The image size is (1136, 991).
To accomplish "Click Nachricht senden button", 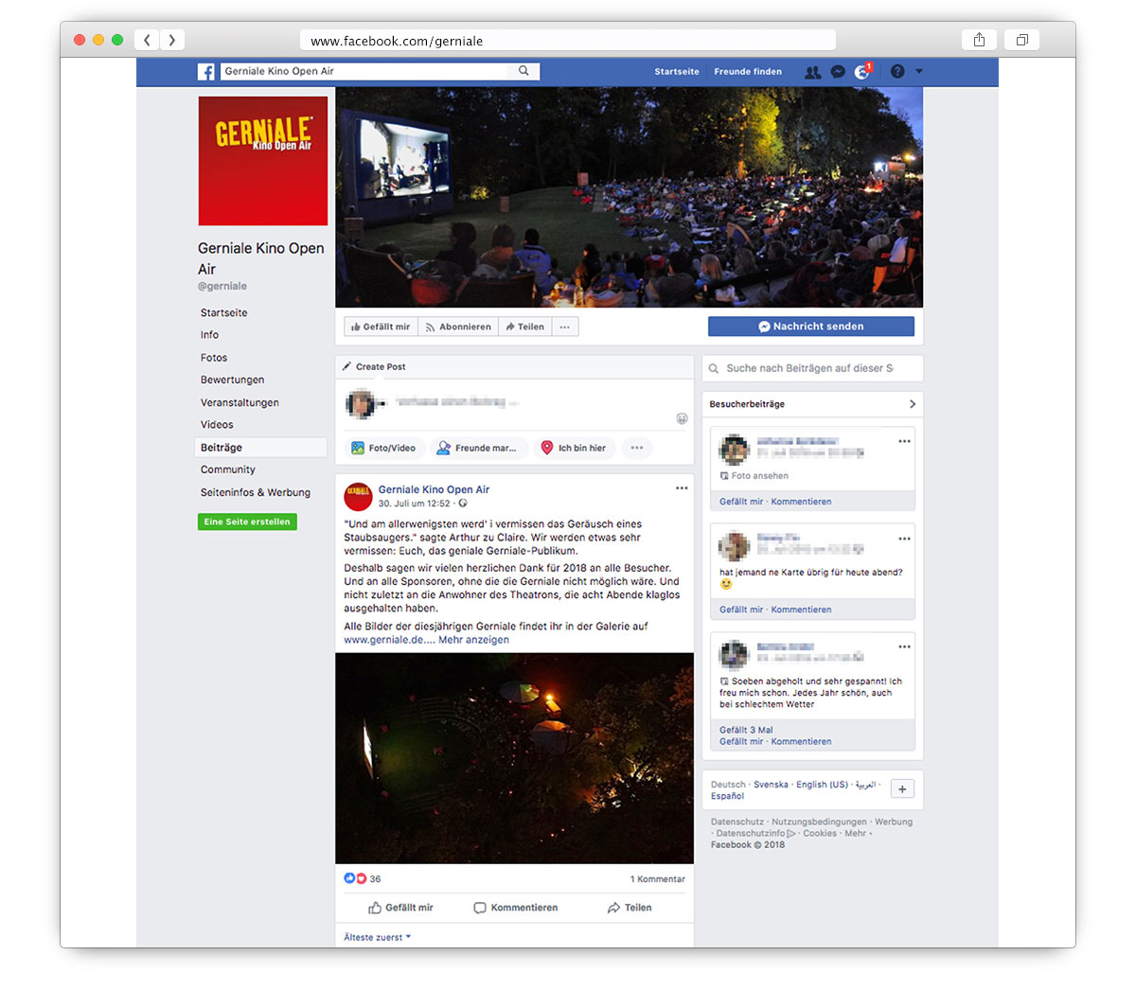I will (x=811, y=327).
